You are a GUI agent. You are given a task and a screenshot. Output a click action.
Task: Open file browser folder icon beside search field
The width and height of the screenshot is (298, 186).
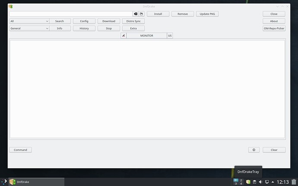click(x=141, y=14)
